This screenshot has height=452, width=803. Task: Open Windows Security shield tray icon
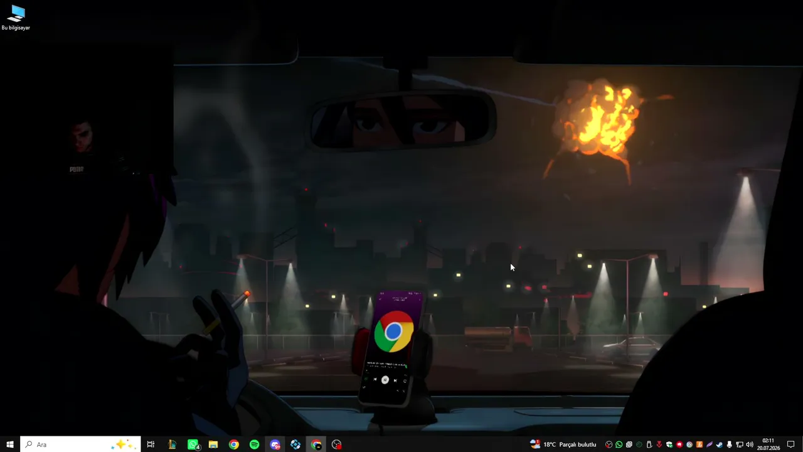(x=669, y=444)
